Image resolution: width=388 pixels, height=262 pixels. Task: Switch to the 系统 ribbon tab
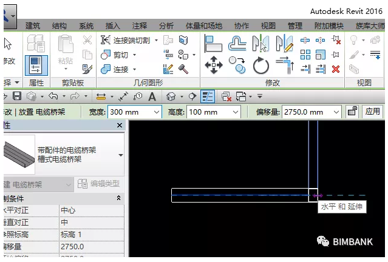pyautogui.click(x=86, y=25)
